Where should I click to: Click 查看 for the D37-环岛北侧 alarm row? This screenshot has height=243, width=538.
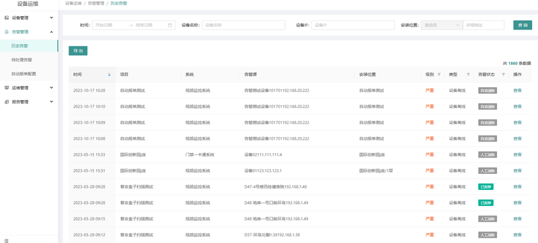pos(517,235)
